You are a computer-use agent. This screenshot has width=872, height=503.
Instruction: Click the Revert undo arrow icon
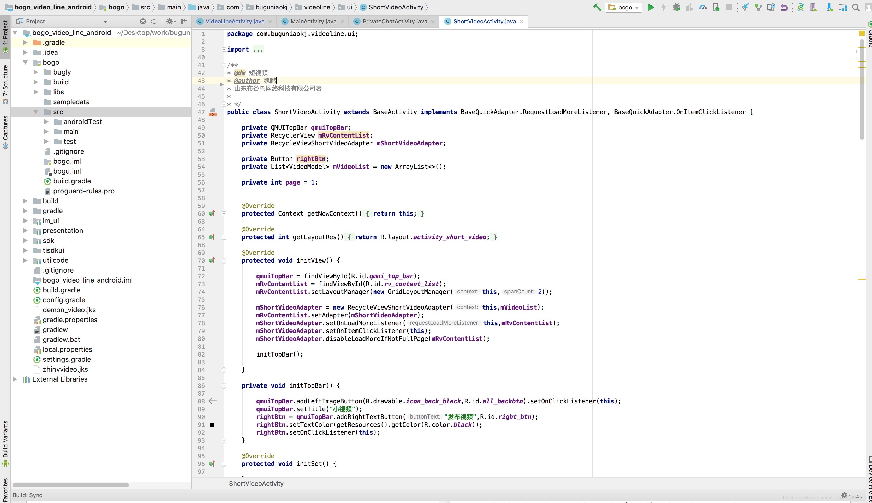[x=785, y=7]
